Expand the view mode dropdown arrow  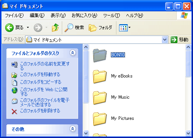click(x=129, y=27)
